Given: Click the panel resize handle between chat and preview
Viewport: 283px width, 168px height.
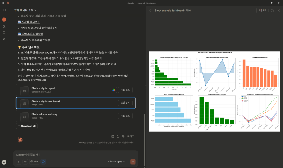Looking at the screenshot, I should pos(146,87).
